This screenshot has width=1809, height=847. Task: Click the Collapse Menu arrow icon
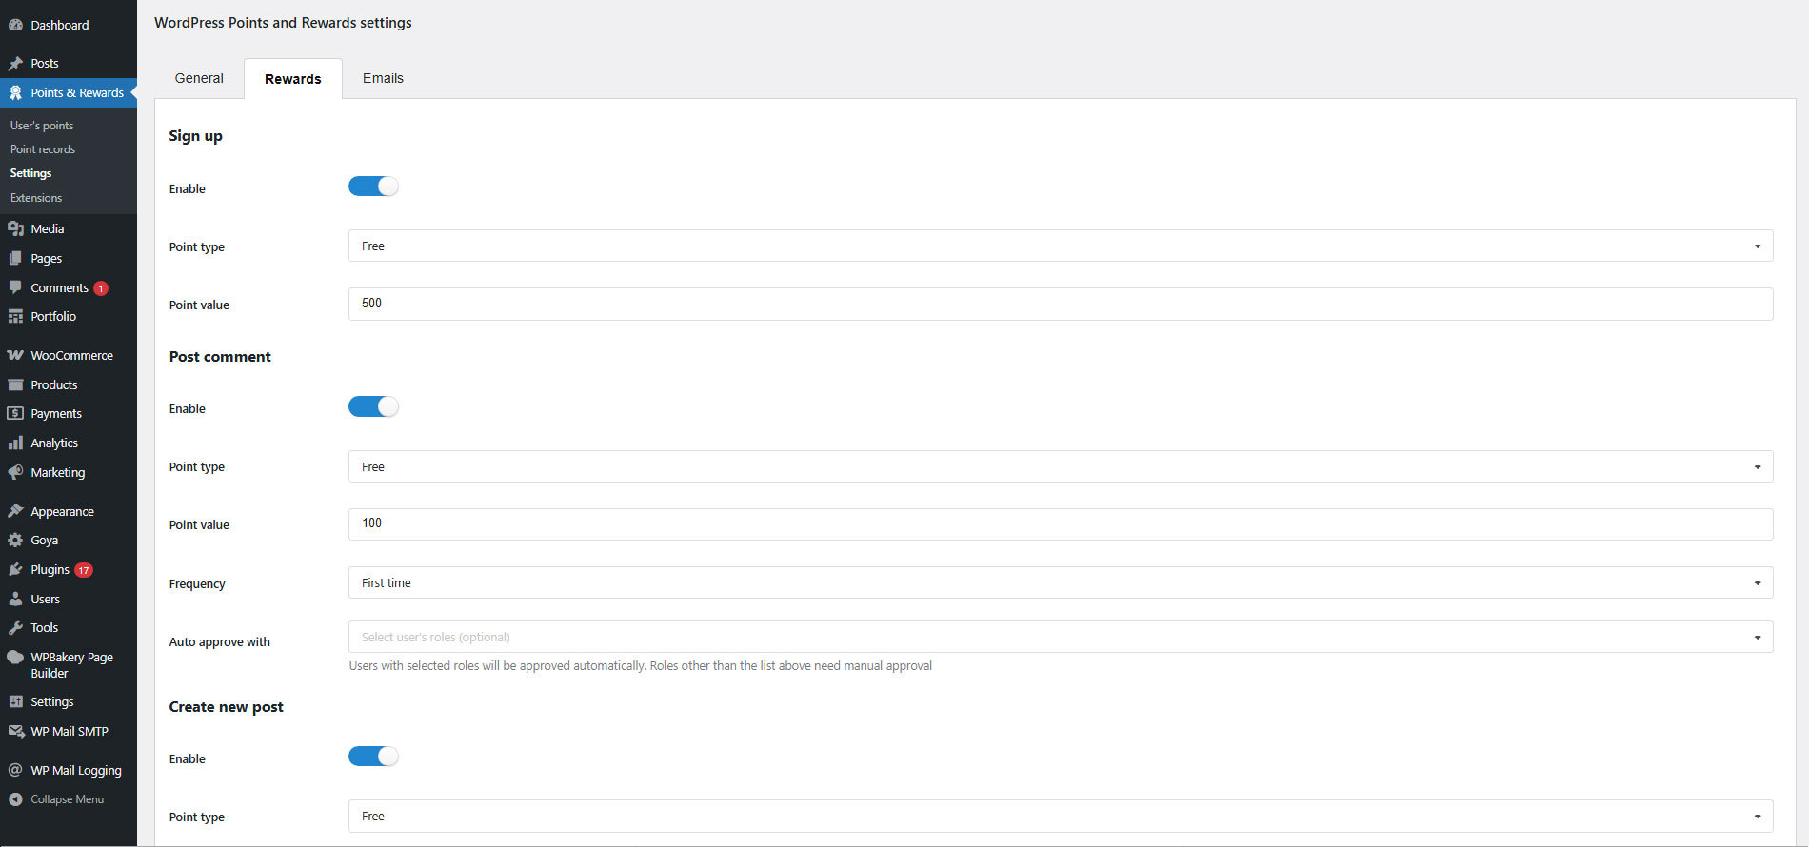tap(15, 799)
